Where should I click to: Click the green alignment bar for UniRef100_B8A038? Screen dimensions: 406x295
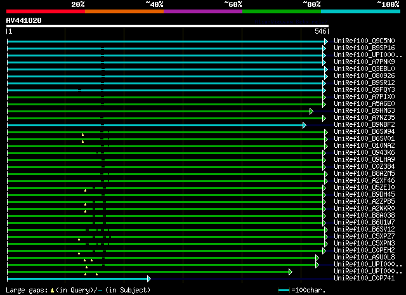tap(165, 216)
